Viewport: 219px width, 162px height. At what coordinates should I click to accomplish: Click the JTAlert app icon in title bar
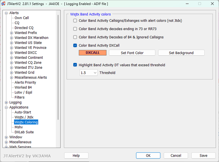coord(3,4)
